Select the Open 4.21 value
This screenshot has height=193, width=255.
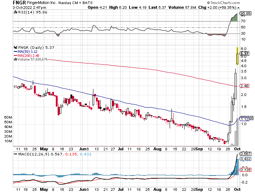(x=97, y=8)
